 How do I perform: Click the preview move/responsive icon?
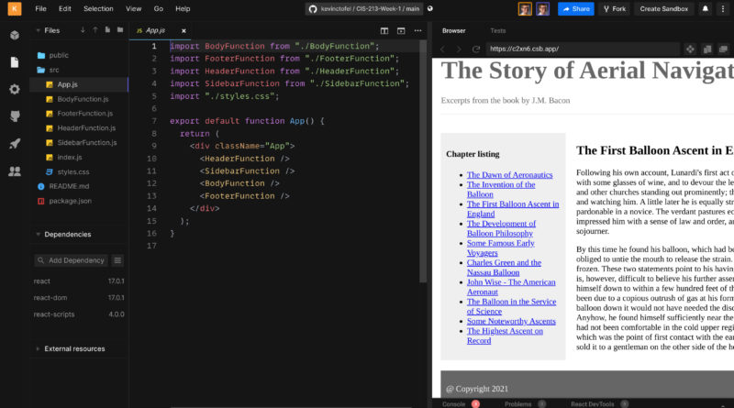click(690, 50)
